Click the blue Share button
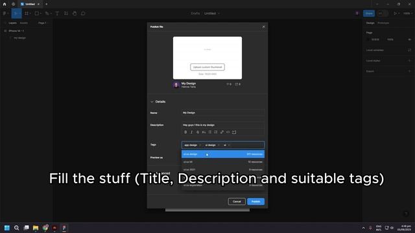 [369, 13]
